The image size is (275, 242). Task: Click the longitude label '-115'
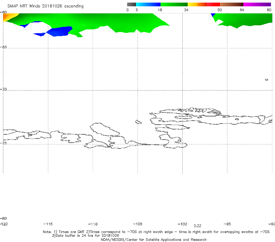(48, 224)
